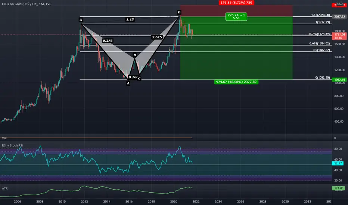Click the 0.376 ratio label
The height and width of the screenshot is (205, 348).
pyautogui.click(x=108, y=41)
